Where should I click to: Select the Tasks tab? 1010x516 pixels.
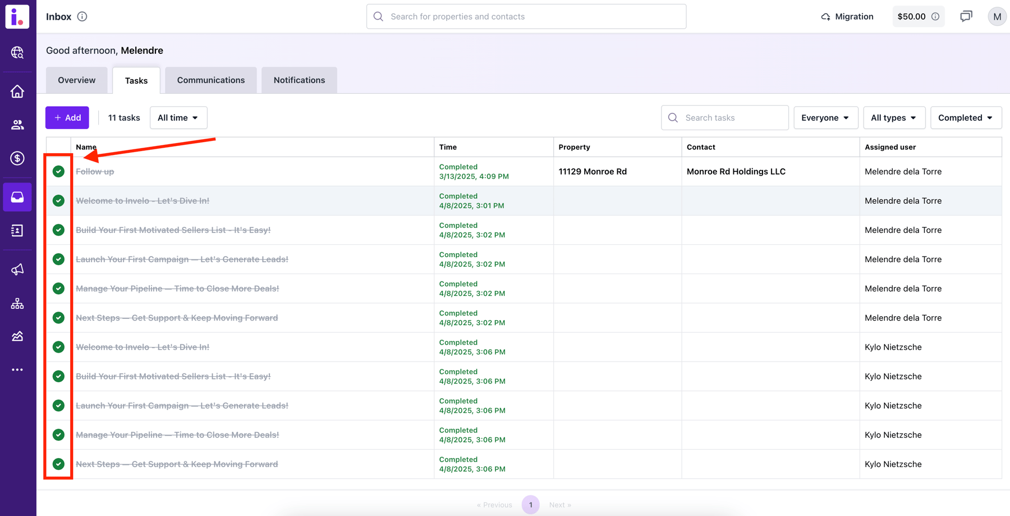point(136,80)
